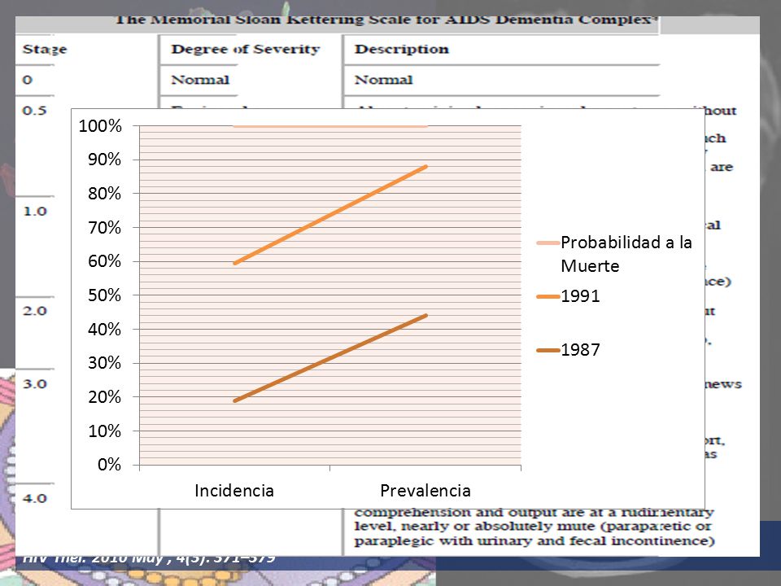Click the 40% axis label
Image resolution: width=781 pixels, height=586 pixels.
coord(105,330)
